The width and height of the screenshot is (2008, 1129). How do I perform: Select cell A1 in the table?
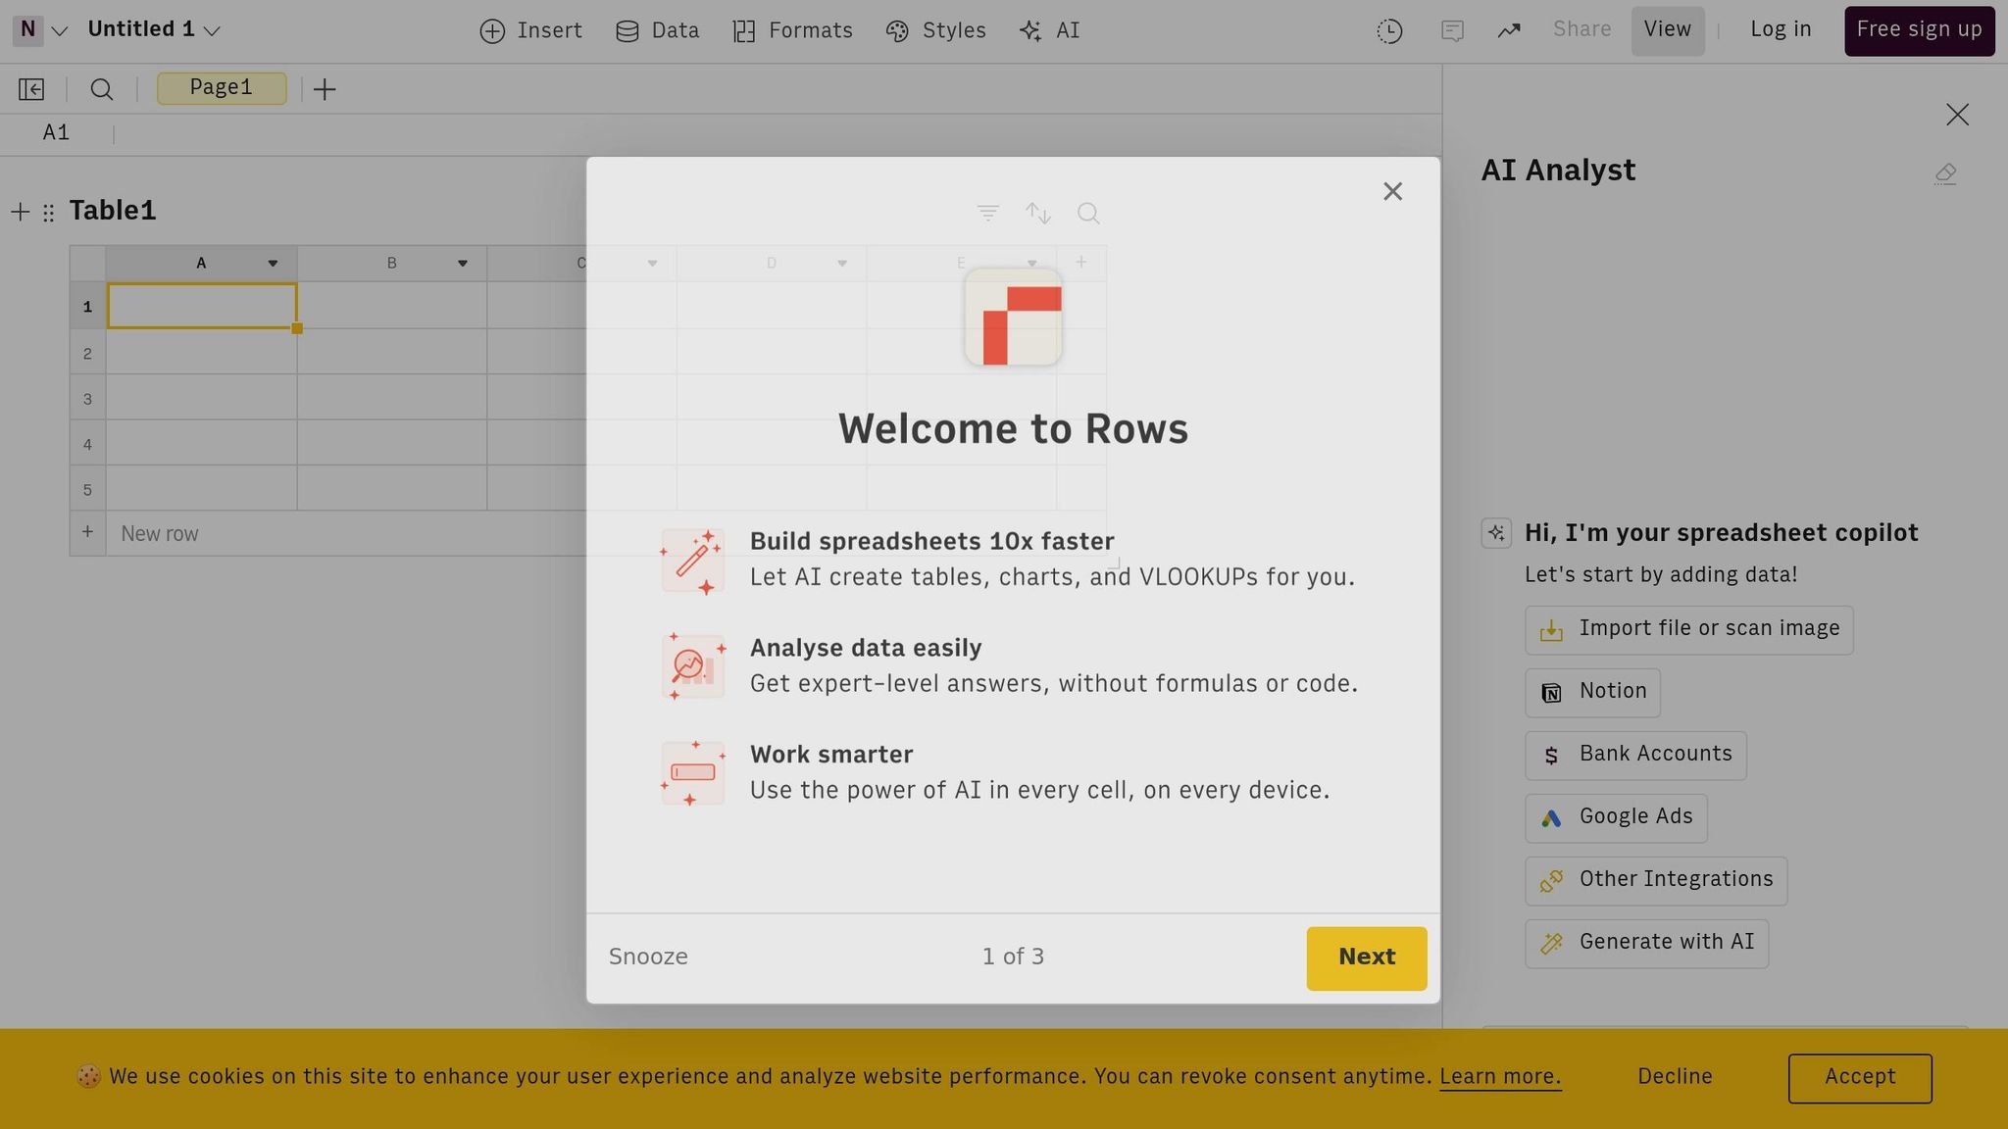pos(201,306)
